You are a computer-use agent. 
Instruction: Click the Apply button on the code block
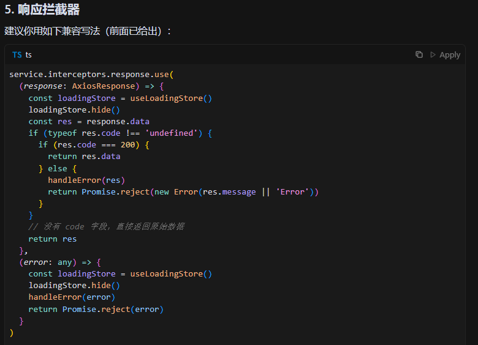click(445, 55)
